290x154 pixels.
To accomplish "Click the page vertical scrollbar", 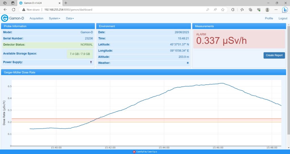I will 288,80.
